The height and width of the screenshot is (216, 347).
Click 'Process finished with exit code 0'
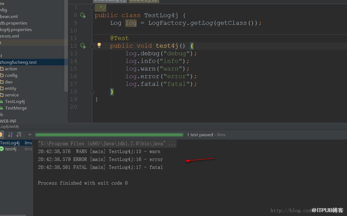(83, 183)
